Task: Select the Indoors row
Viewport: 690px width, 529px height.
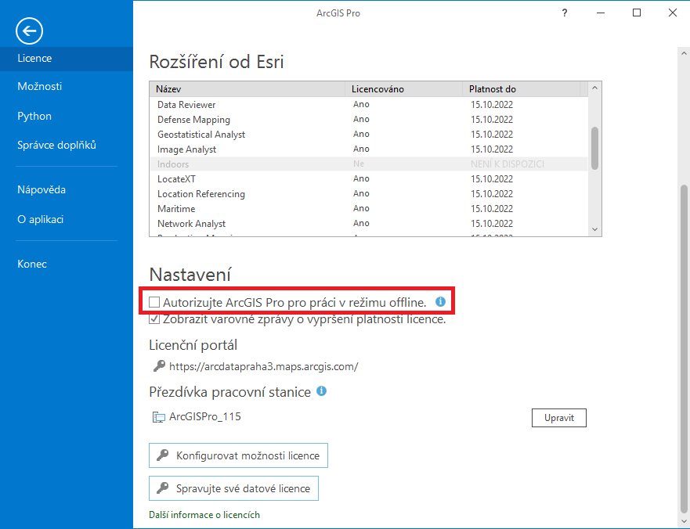Action: [x=369, y=164]
